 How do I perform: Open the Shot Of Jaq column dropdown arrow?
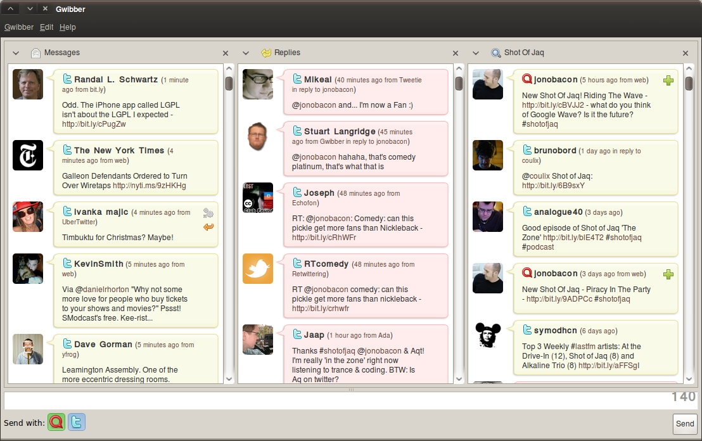476,53
